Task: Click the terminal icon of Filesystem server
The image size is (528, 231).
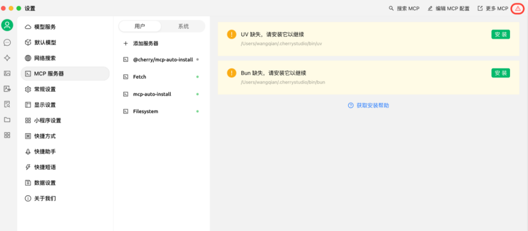Action: pos(126,111)
